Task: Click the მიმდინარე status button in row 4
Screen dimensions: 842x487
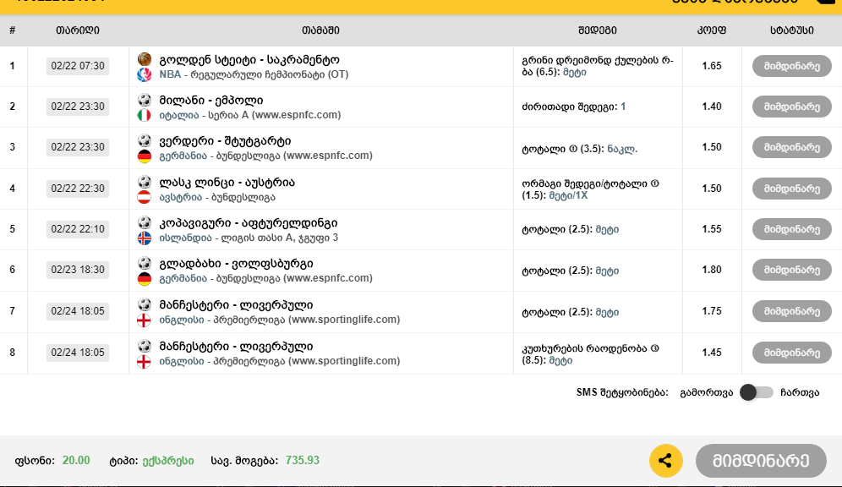Action: click(791, 189)
